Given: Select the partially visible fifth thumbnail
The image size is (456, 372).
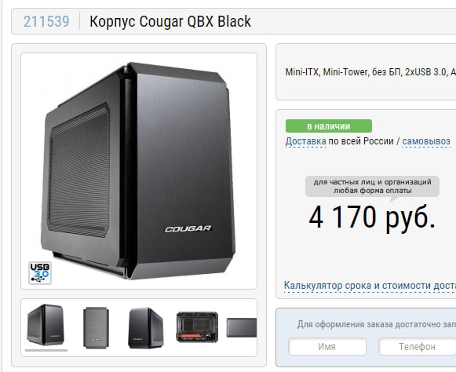Looking at the screenshot, I should coord(242,327).
